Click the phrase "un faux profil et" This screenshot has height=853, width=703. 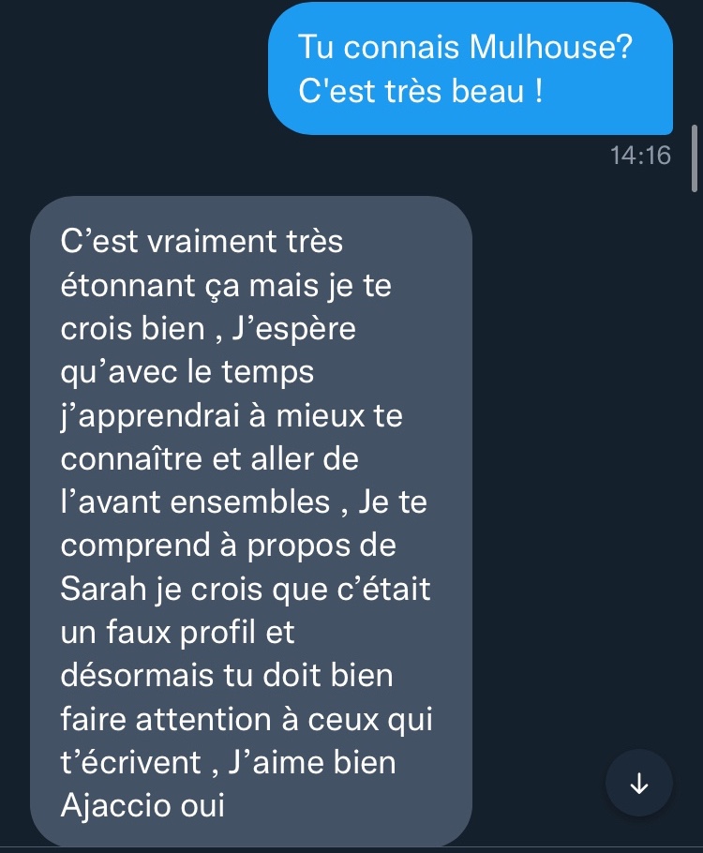point(177,632)
